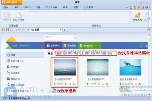The width and height of the screenshot is (152, 101).
Task: Open the 动画 ribbon tab
Action: point(38,7)
